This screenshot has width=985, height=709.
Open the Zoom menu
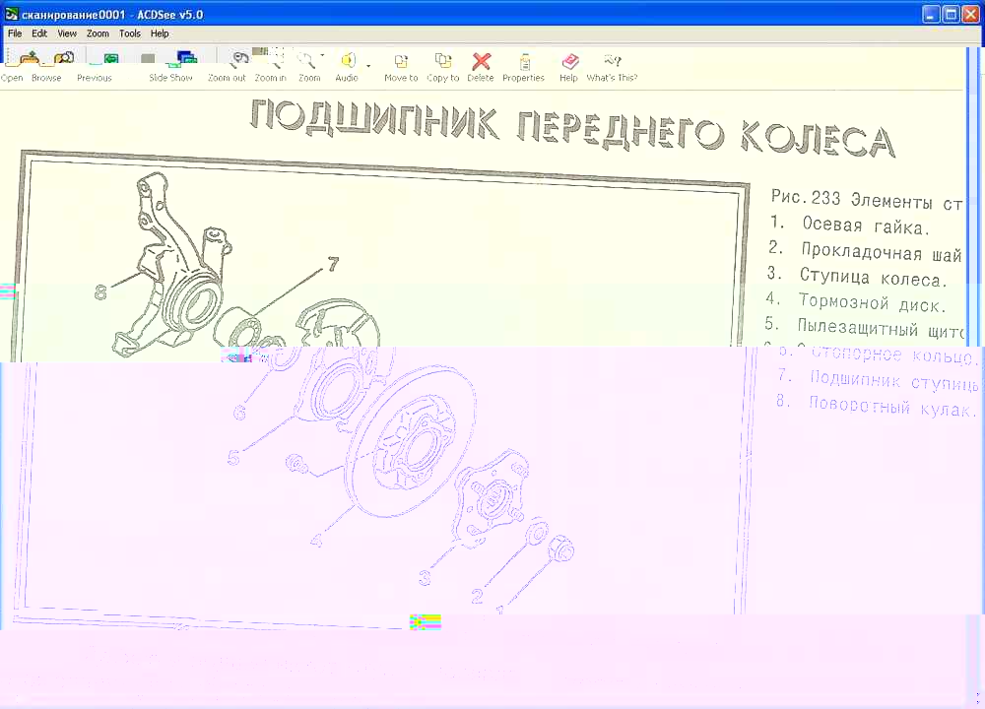coord(98,33)
